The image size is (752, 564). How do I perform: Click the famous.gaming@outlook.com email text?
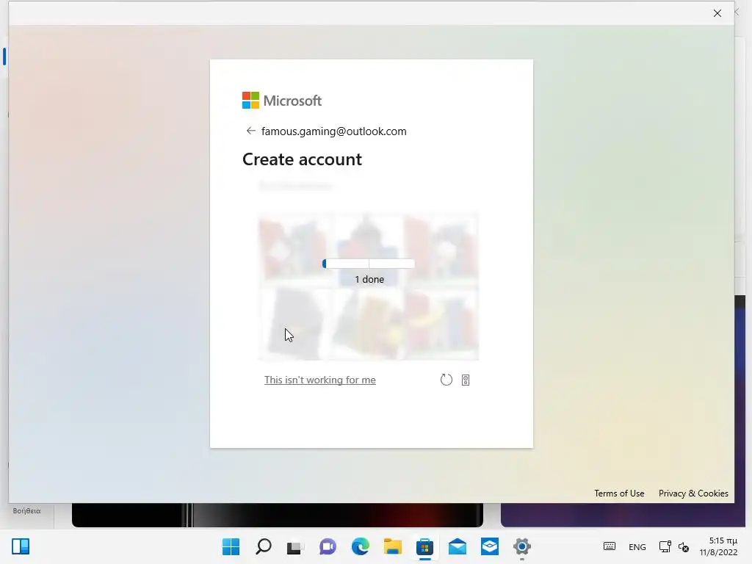click(334, 131)
